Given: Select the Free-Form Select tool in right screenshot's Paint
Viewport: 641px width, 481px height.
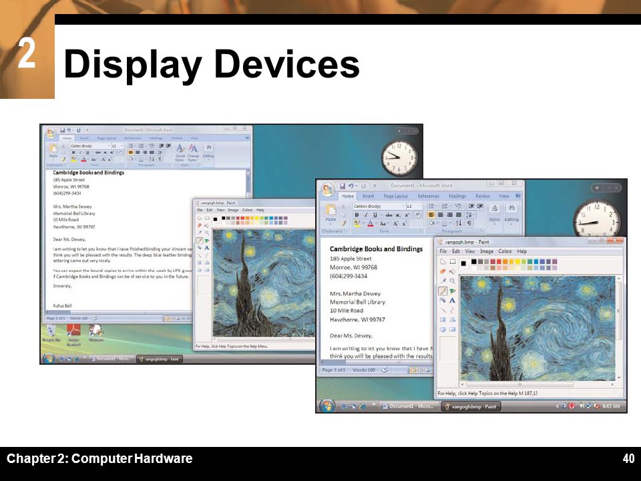Looking at the screenshot, I should [x=443, y=262].
